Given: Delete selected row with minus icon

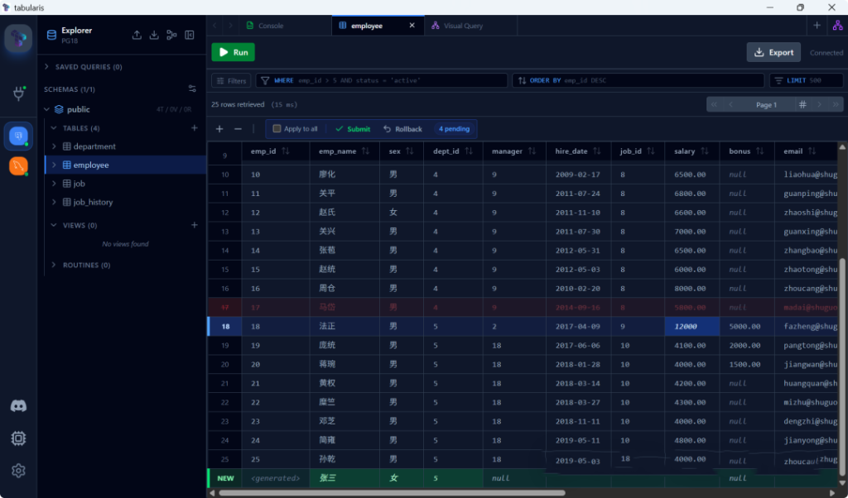Looking at the screenshot, I should click(238, 129).
